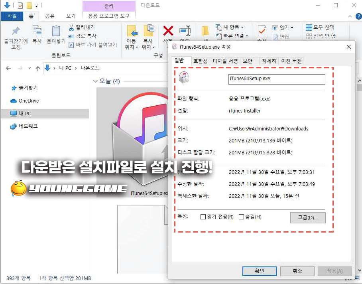362x284 pixels.
Task: Open Digital Signatures (디지털 서명) tab
Action: point(225,61)
